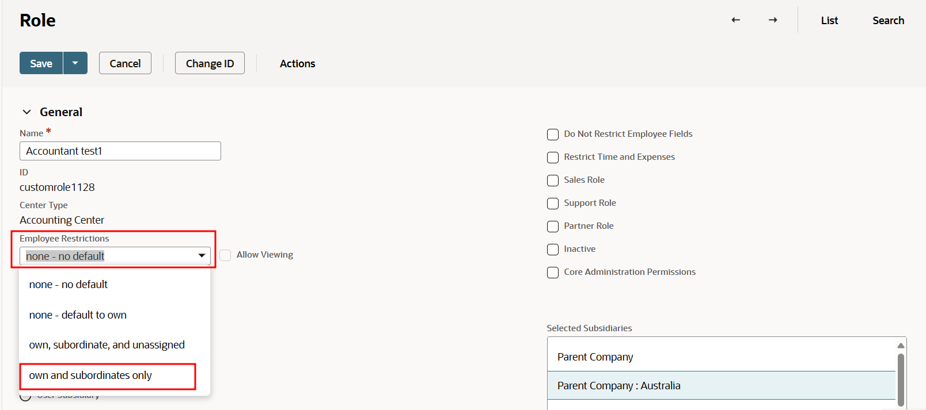This screenshot has width=926, height=410.
Task: Tick the Support Role checkbox
Action: tap(553, 204)
